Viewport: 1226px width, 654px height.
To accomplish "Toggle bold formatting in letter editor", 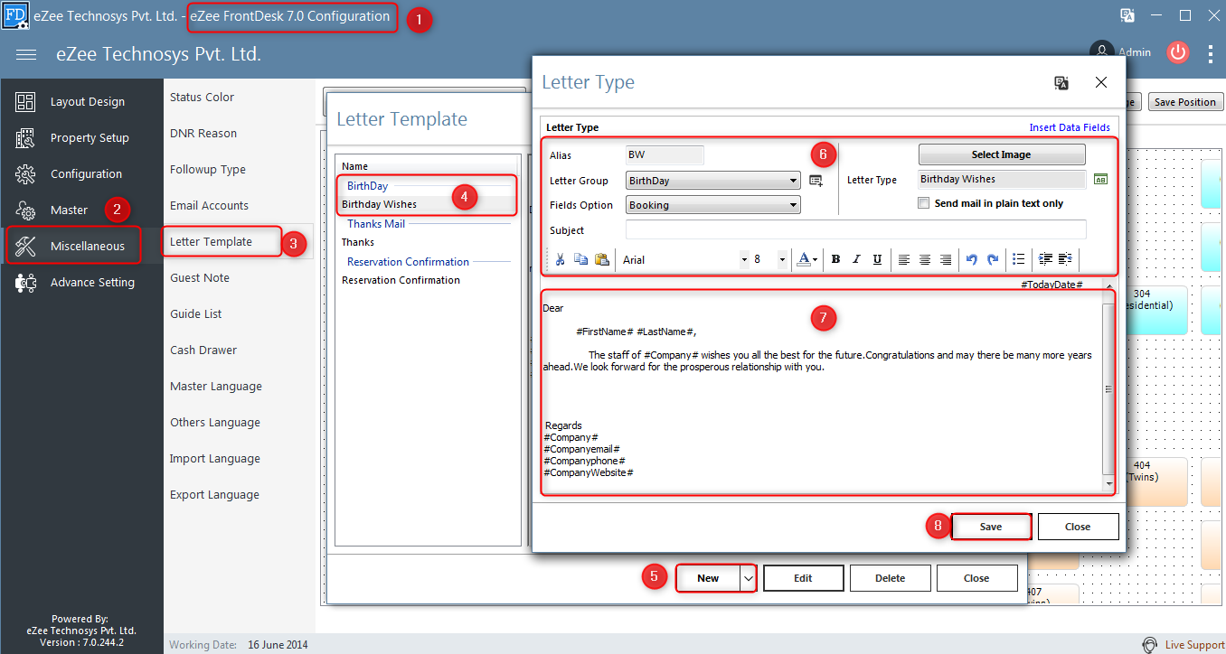I will (x=835, y=259).
